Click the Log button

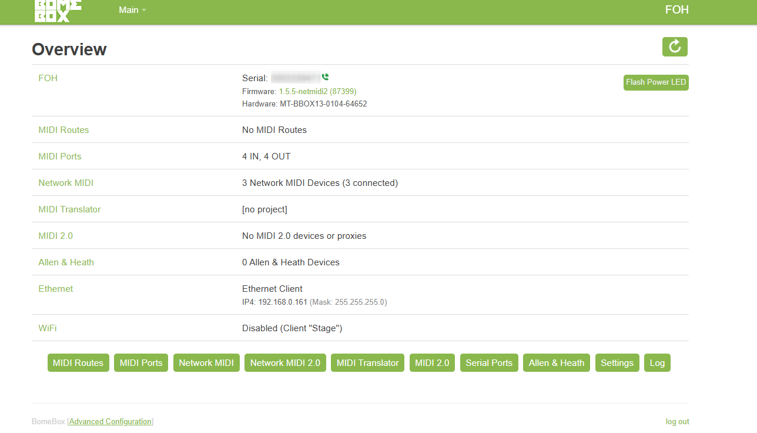657,363
